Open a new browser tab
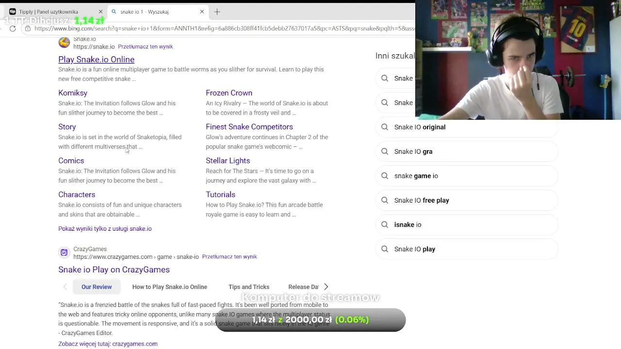This screenshot has height=349, width=621. coord(217,12)
